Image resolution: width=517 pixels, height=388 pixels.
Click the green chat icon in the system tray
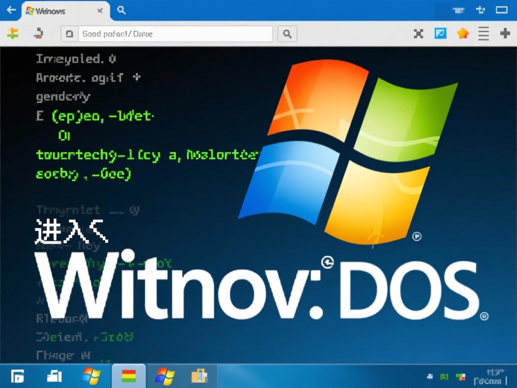click(444, 376)
